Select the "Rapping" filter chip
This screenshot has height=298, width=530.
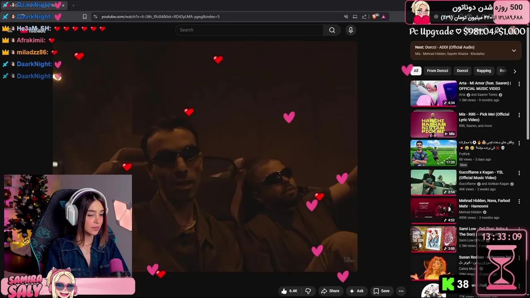(484, 71)
